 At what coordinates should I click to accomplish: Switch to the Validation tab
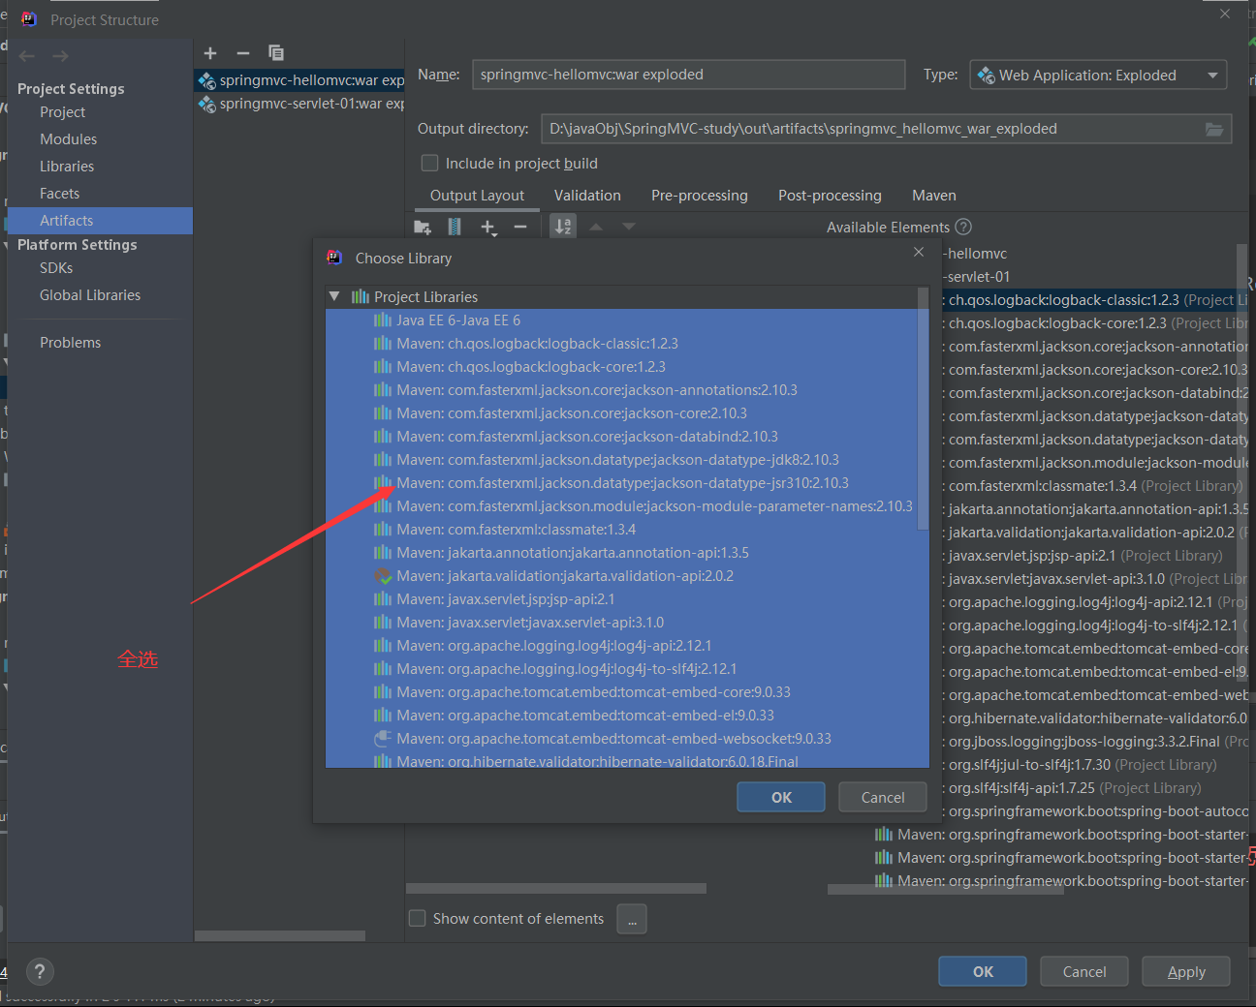click(587, 196)
